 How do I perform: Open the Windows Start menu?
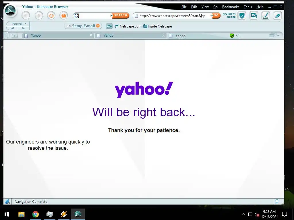point(7,214)
